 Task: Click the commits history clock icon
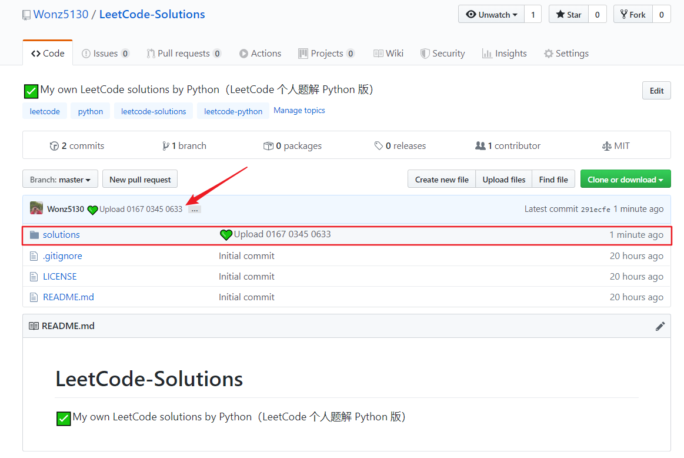point(55,146)
